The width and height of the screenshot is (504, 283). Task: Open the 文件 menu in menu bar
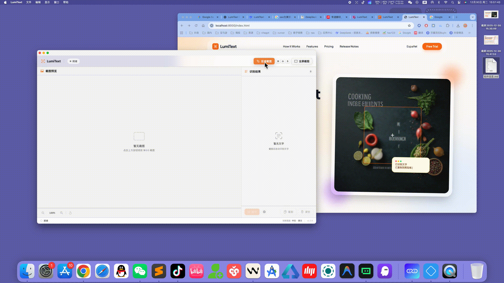pos(29,2)
